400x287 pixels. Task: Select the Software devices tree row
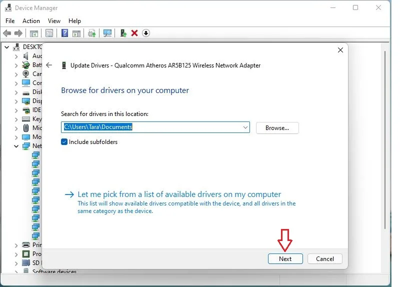pyautogui.click(x=49, y=271)
